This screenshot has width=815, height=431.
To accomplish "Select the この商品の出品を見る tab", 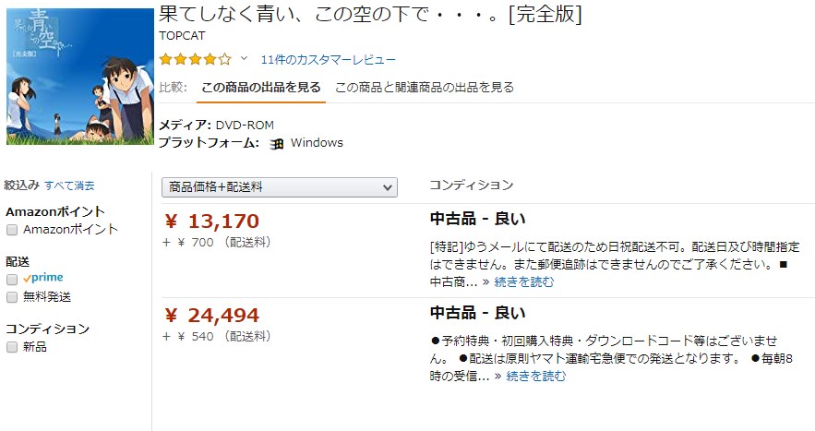I will [260, 88].
